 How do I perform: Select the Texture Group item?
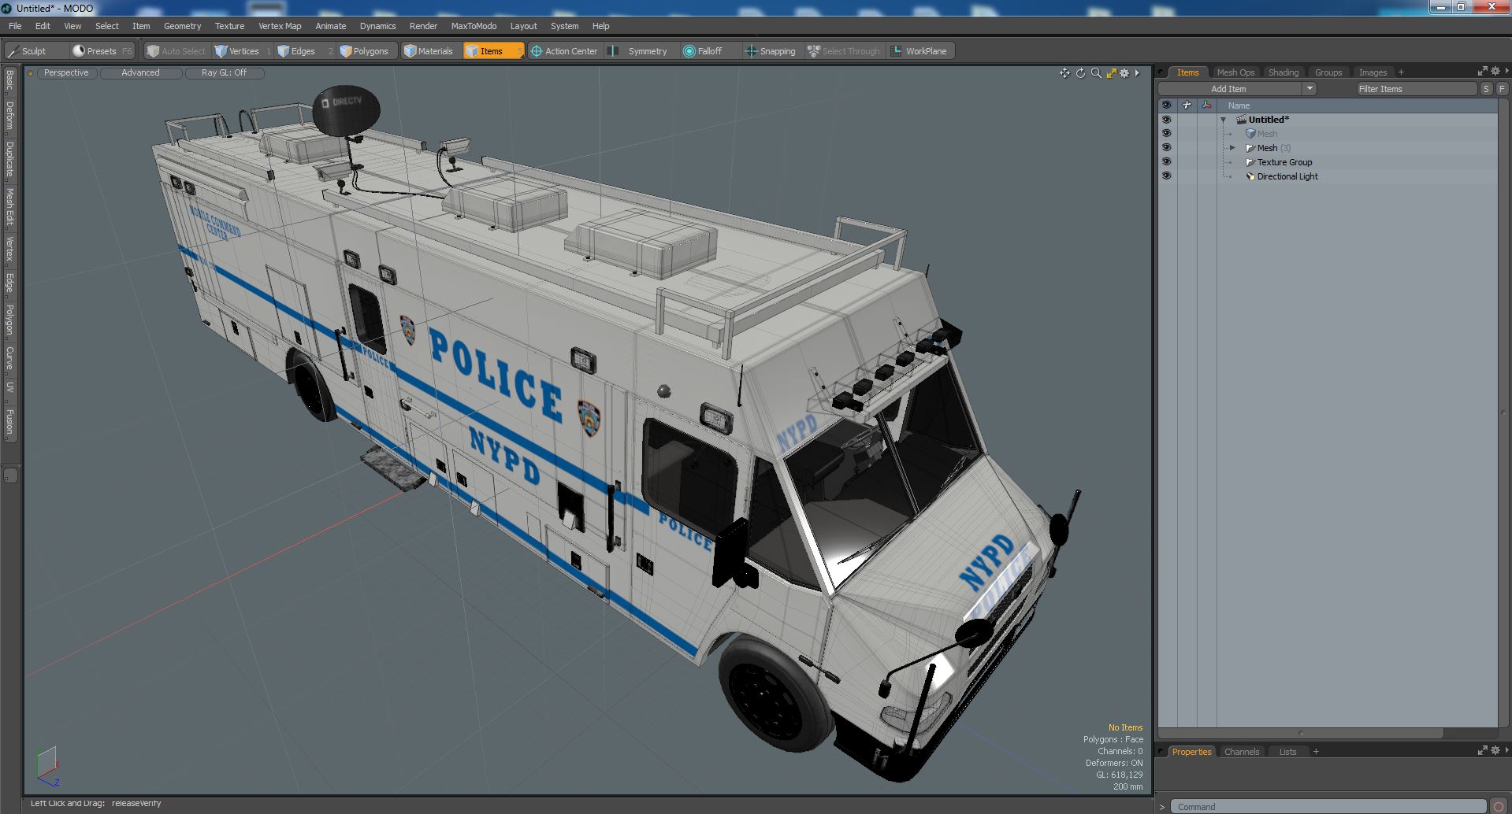pyautogui.click(x=1284, y=162)
